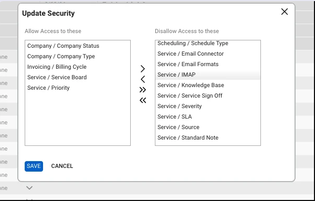Select Service / Priority in allow list

(x=78, y=88)
